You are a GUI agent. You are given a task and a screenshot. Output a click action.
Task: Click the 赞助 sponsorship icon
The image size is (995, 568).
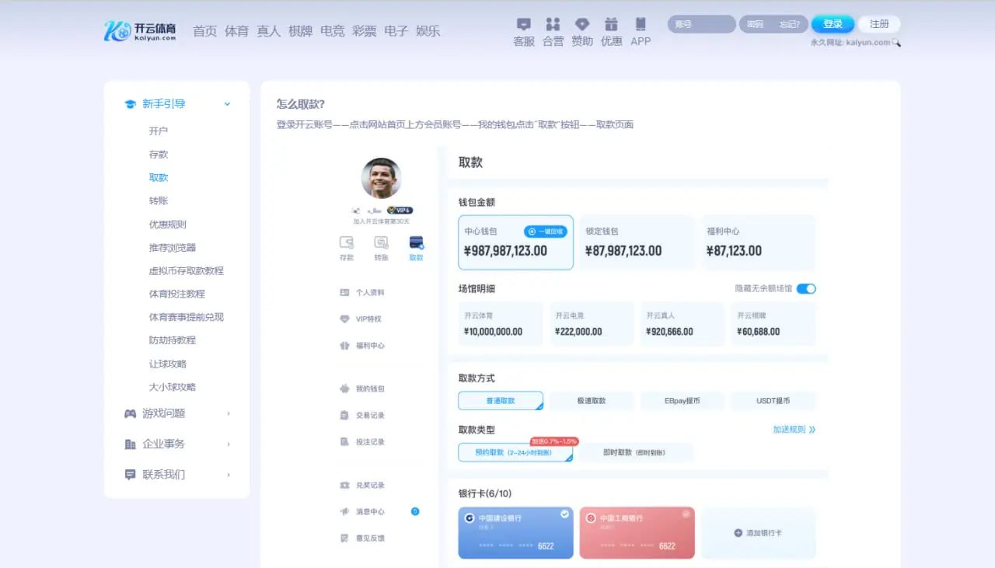pyautogui.click(x=582, y=31)
